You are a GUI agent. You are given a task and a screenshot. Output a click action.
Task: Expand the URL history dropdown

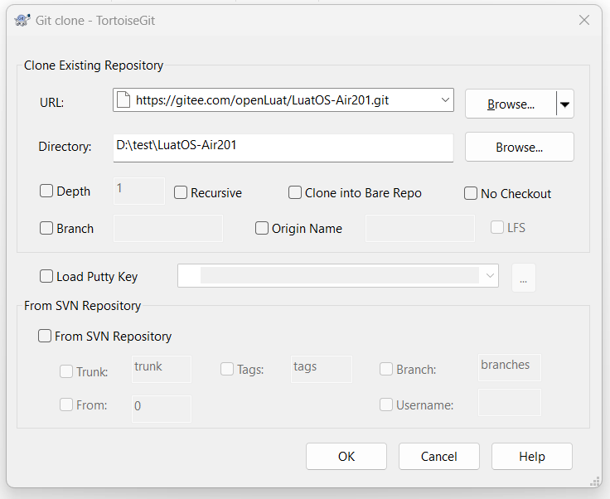[x=445, y=100]
